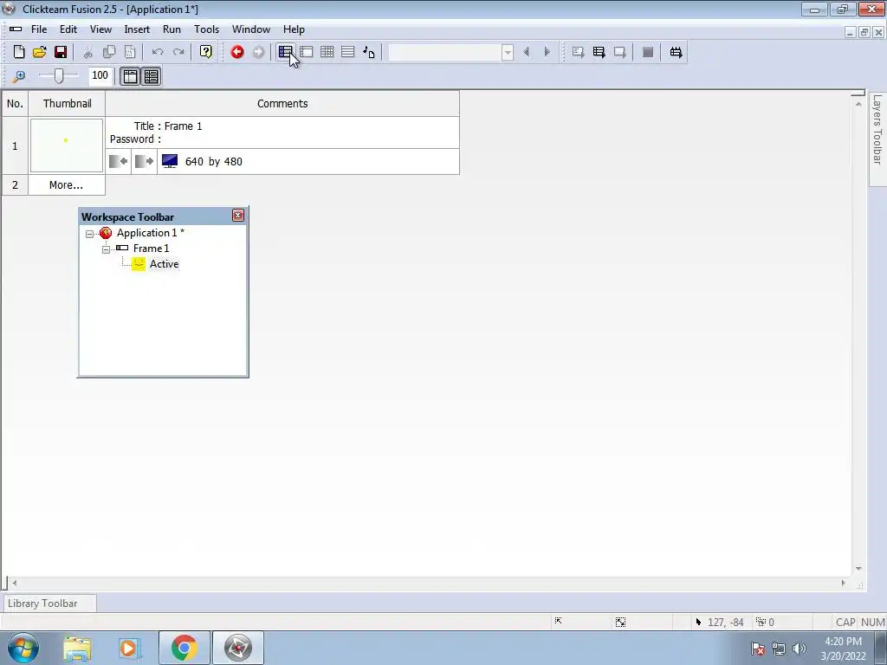Click the Run Application icon
This screenshot has width=887, height=665.
[599, 52]
